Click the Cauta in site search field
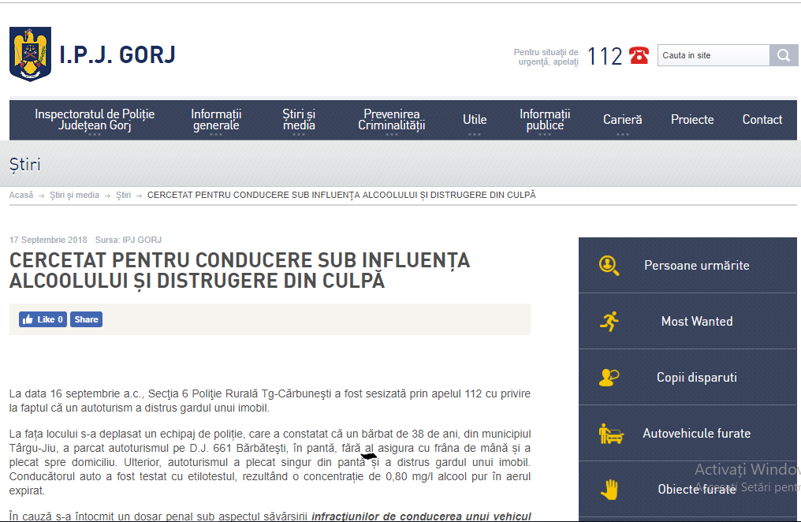This screenshot has width=801, height=522. tap(713, 55)
